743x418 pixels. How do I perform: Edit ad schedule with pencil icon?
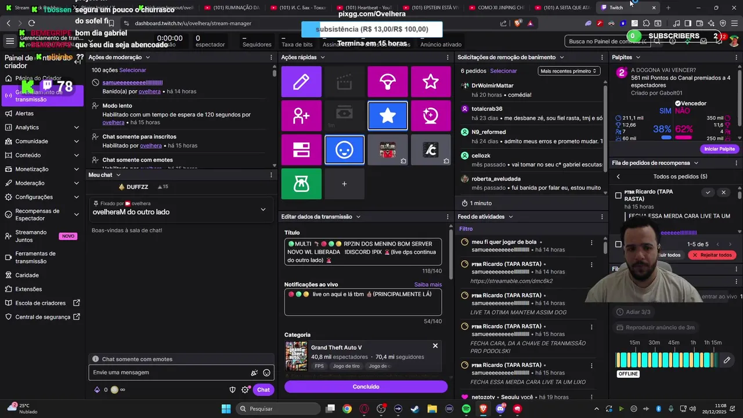point(727,361)
